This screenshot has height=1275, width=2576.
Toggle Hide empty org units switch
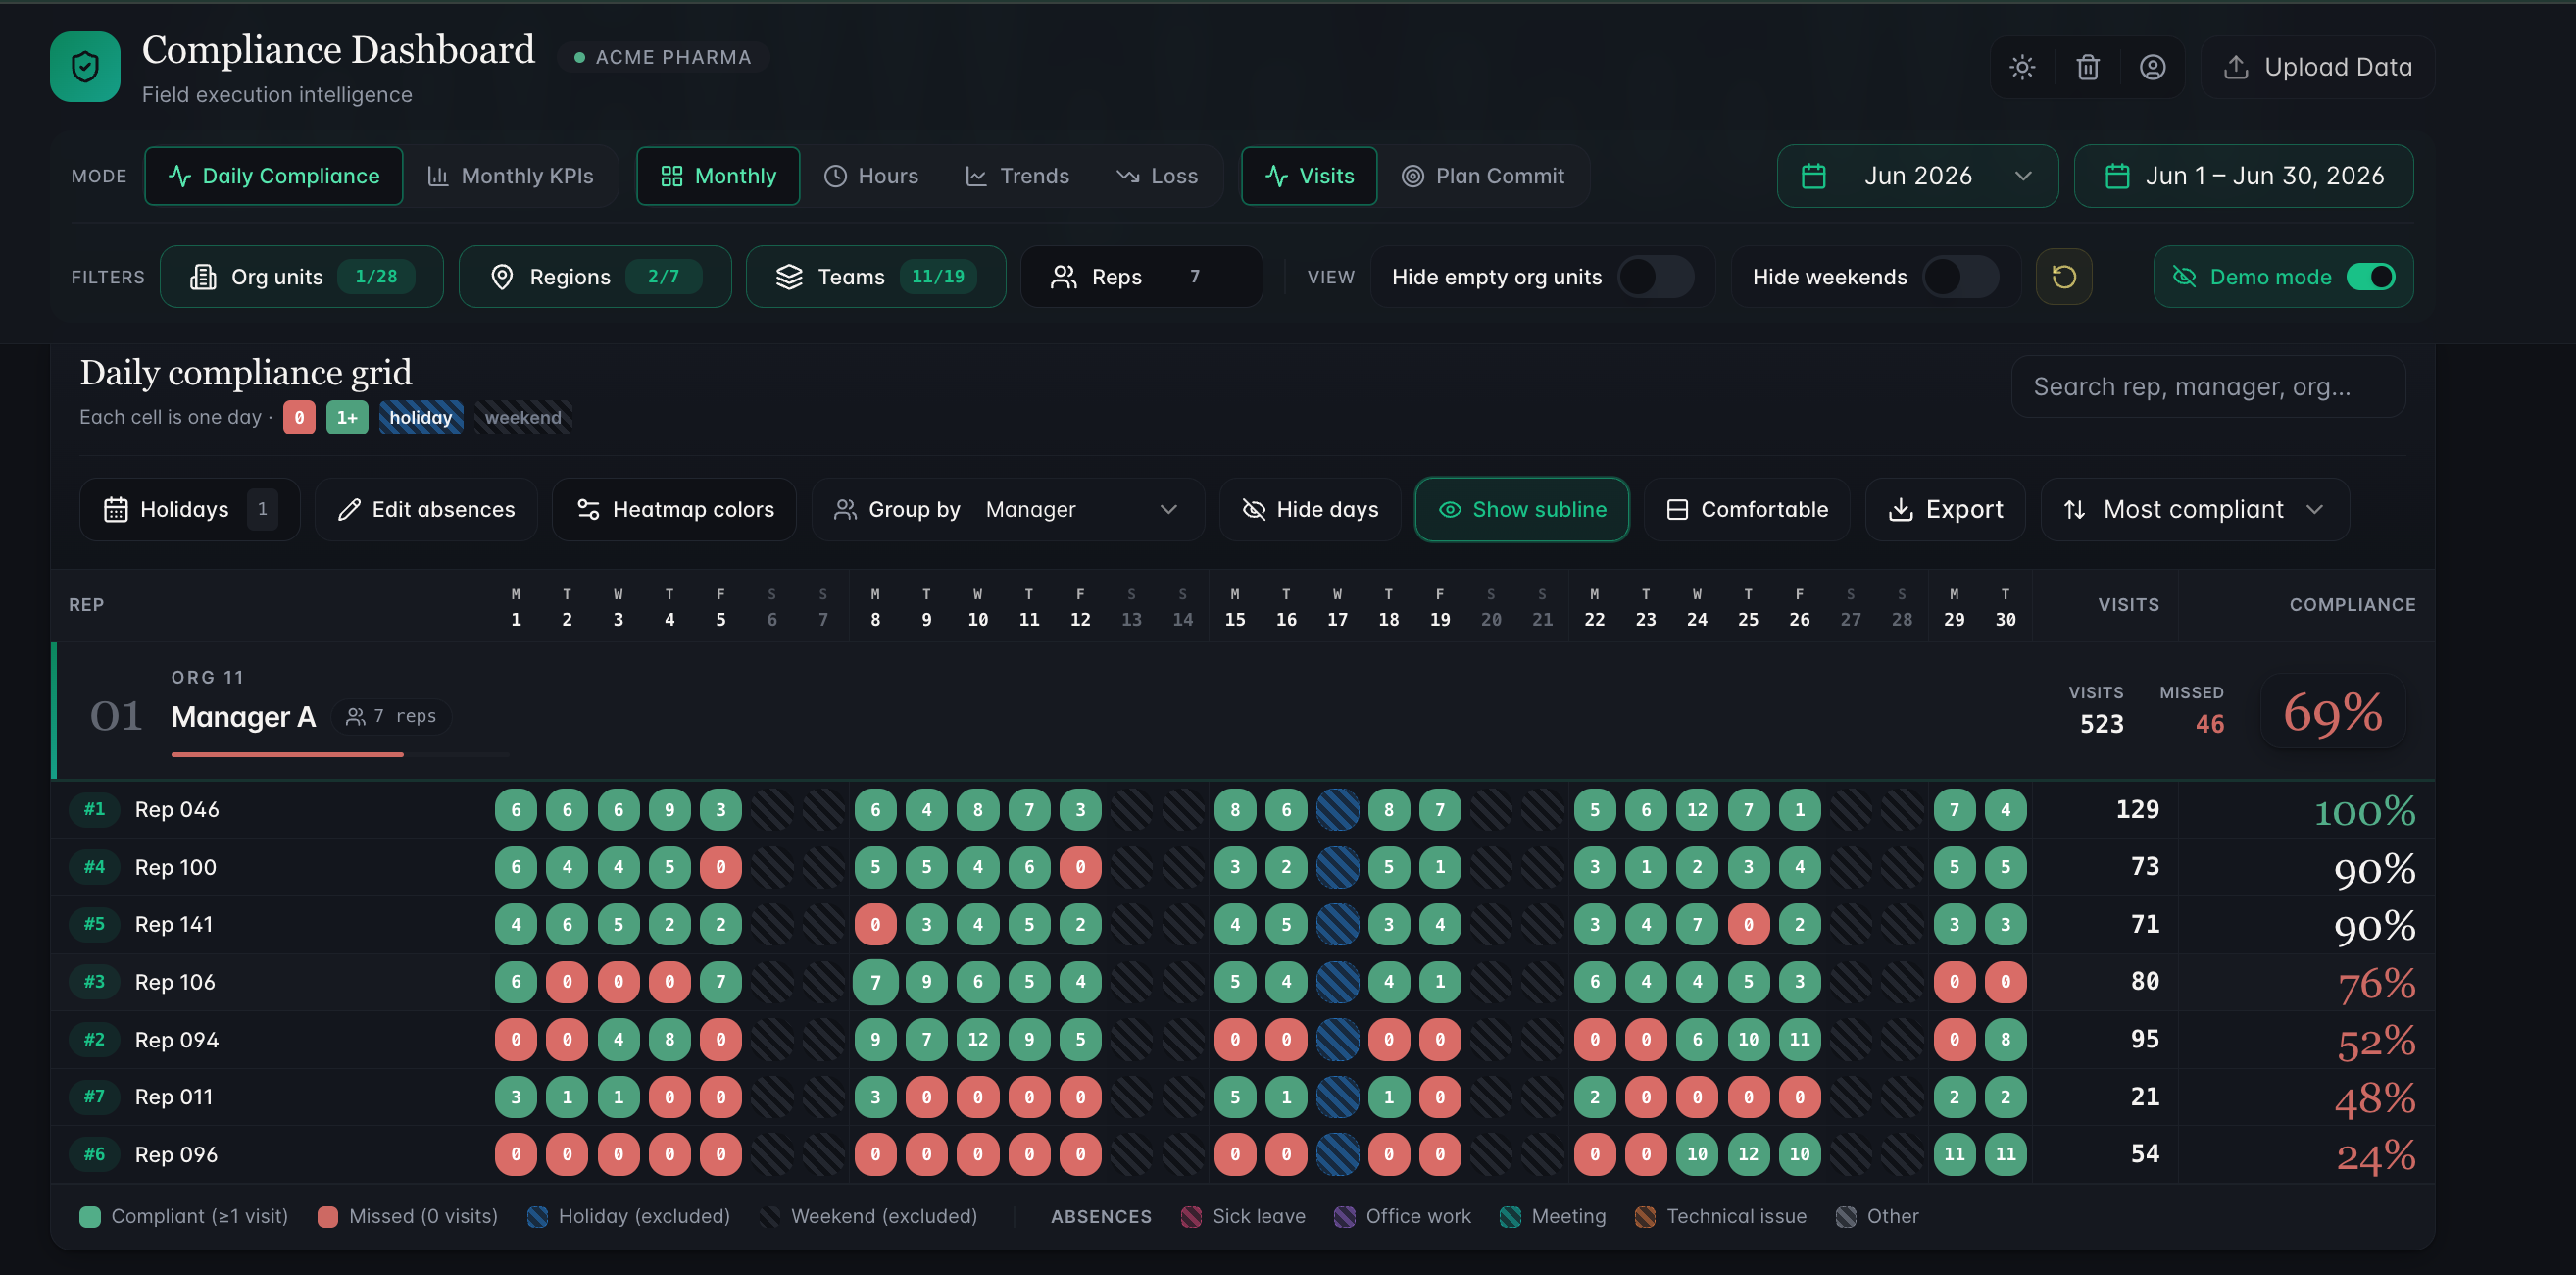pyautogui.click(x=1656, y=277)
